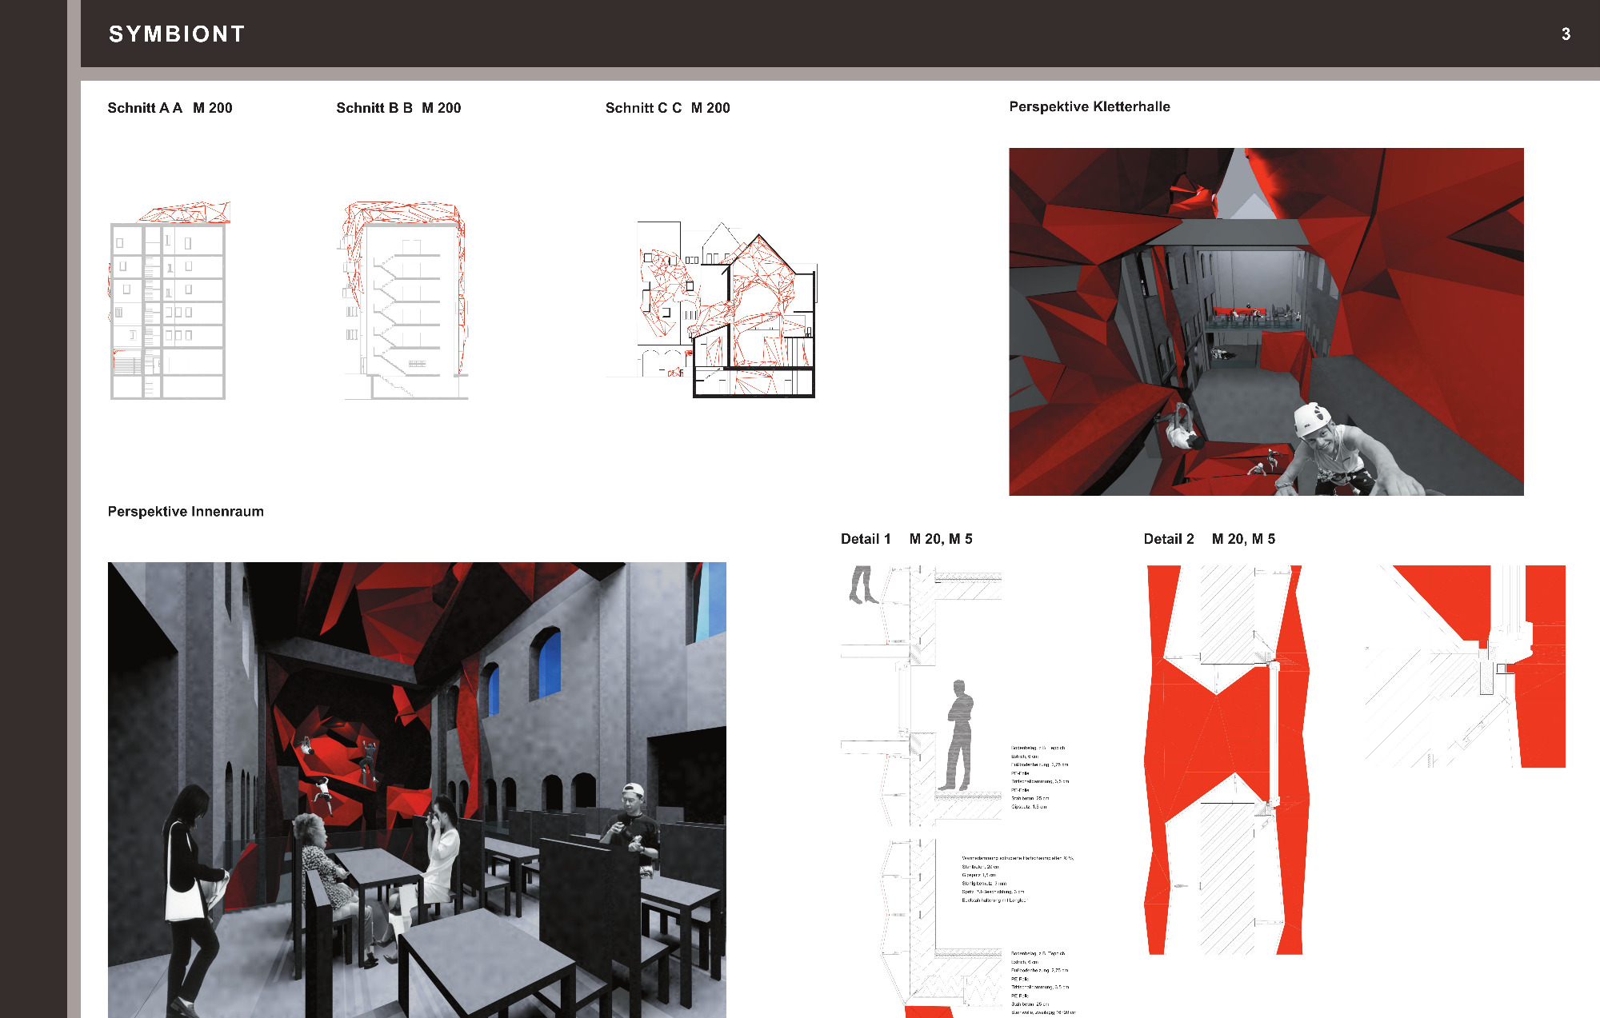Viewport: 1600px width, 1018px height.
Task: Click the Perspektive Innenraum caption
Action: click(186, 512)
